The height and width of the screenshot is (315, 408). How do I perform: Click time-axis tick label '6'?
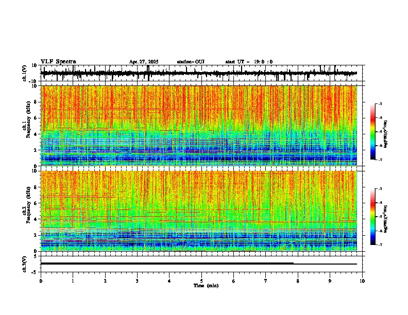point(234,281)
